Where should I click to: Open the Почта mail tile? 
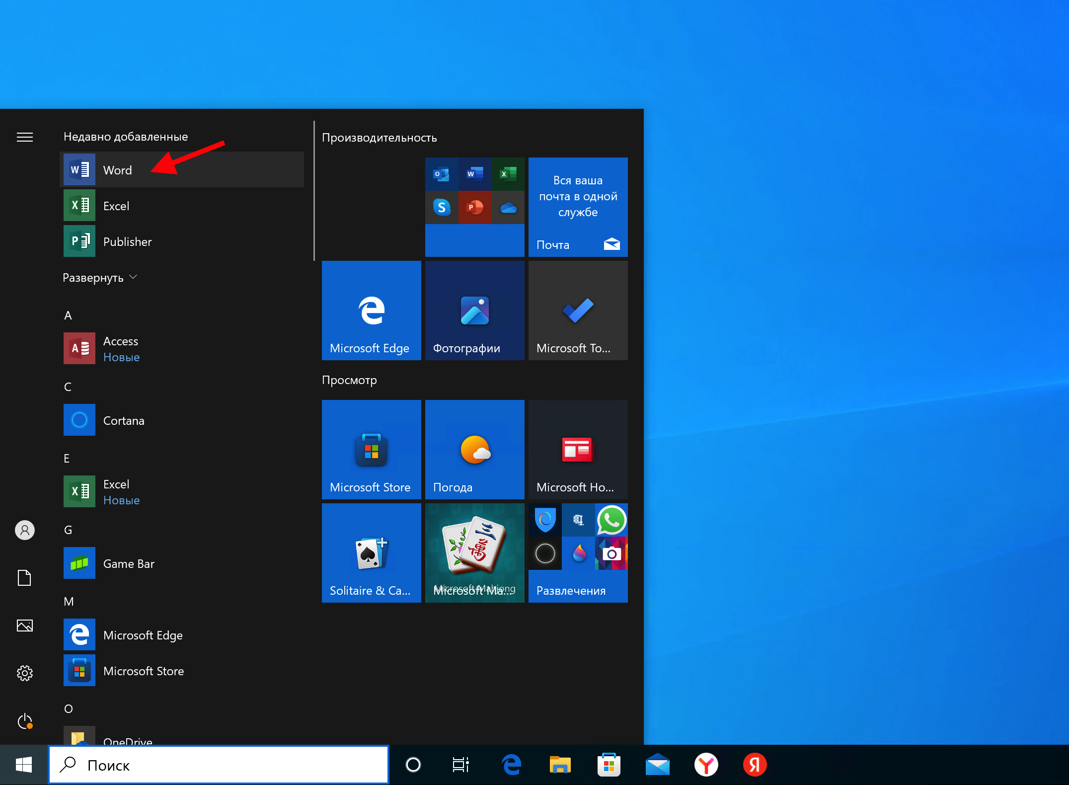578,207
